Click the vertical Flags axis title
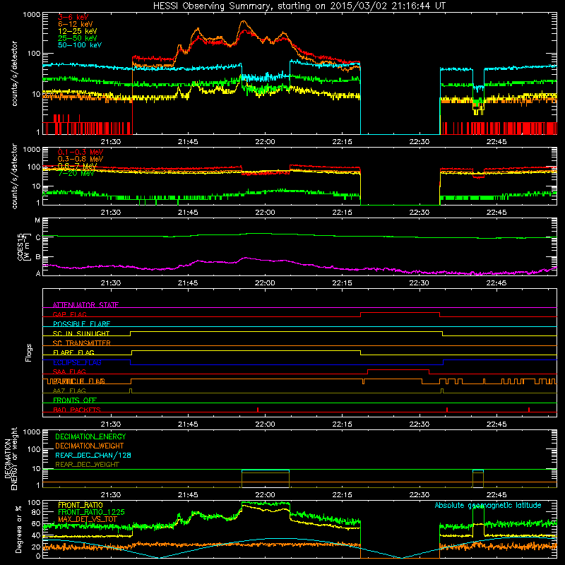565x565 pixels. click(28, 352)
